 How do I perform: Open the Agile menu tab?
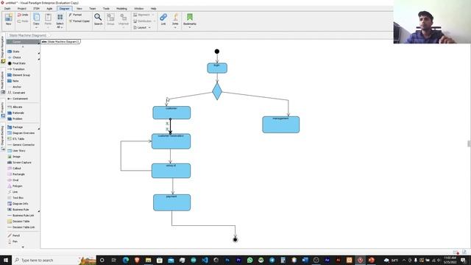point(49,8)
